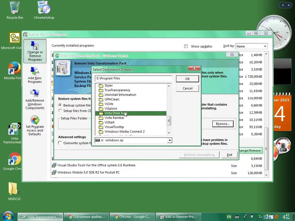Click folder list scroll down arrow
The image size is (295, 221).
click(169, 133)
